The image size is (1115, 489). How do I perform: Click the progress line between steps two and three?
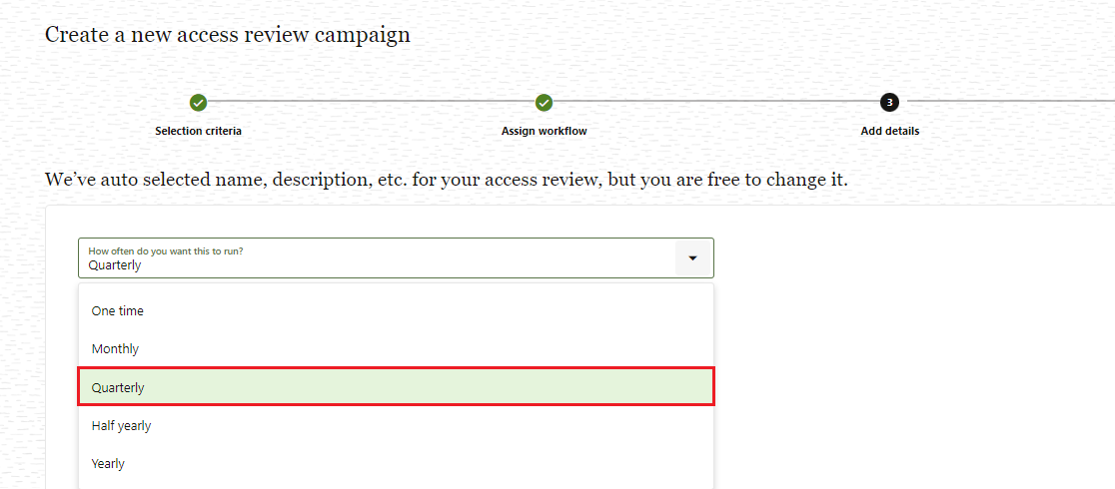pyautogui.click(x=716, y=101)
